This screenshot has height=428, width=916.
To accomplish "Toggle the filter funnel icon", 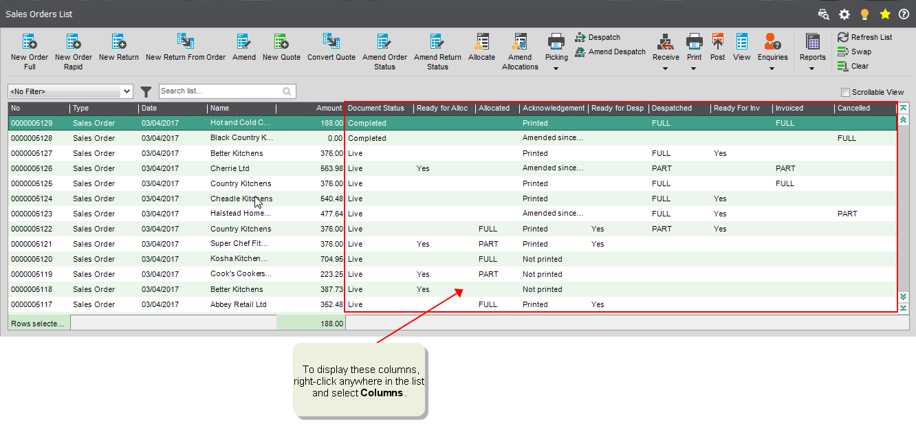I will point(146,91).
